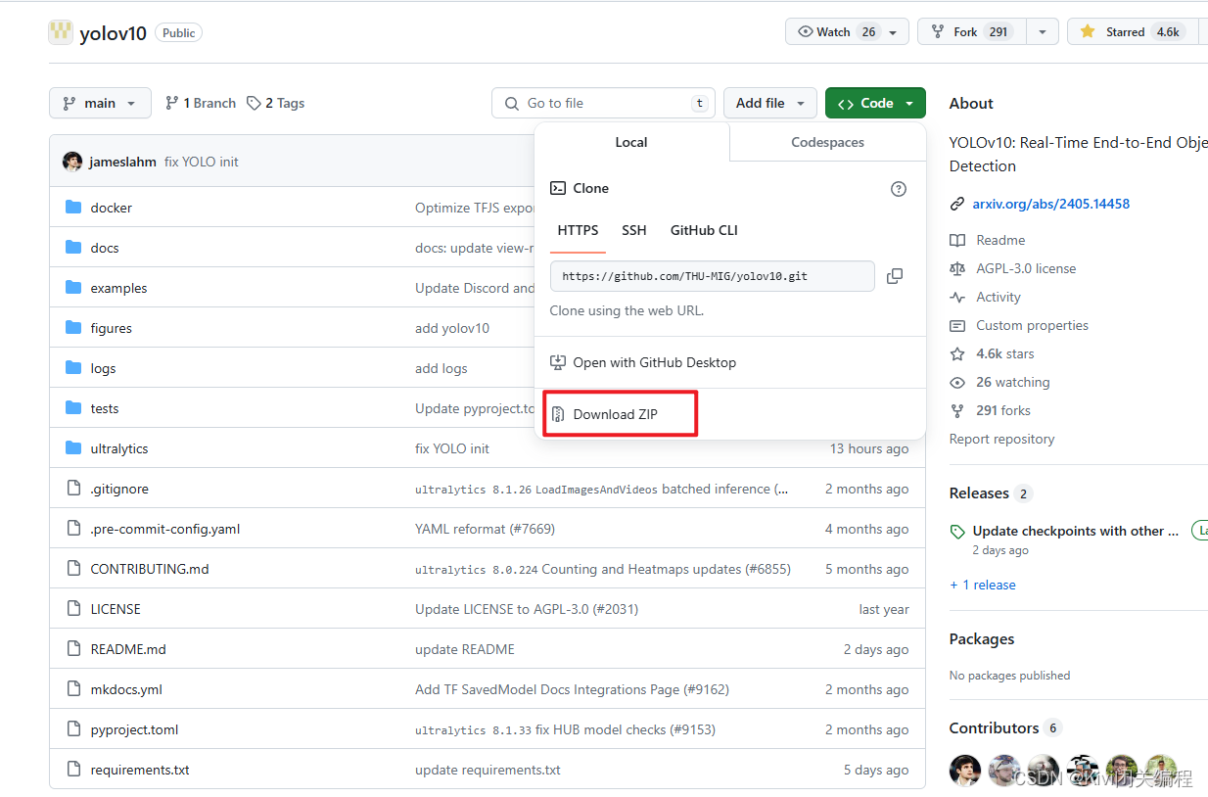The height and width of the screenshot is (797, 1208).
Task: Open the docs folder
Action: click(x=105, y=248)
